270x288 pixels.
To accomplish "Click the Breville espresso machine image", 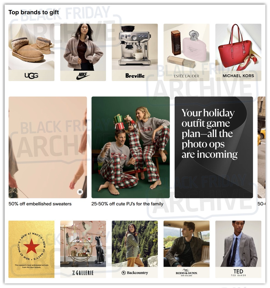I will point(135,46).
